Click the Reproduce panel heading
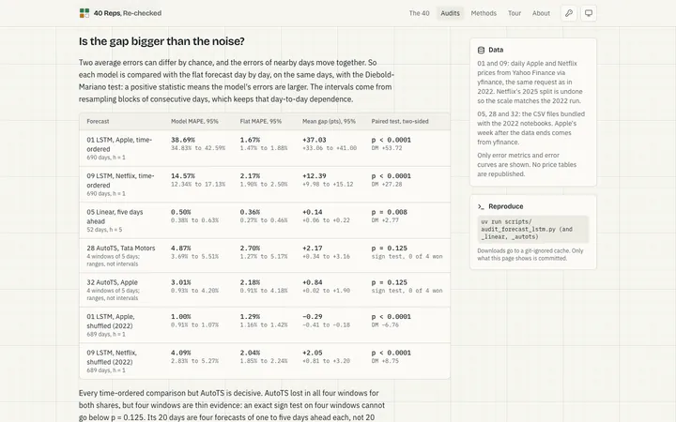 coord(506,206)
